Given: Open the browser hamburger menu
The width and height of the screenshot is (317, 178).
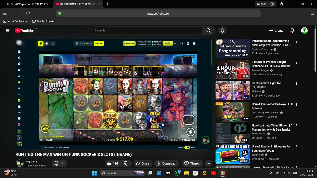Looking at the screenshot, I should pos(312,13).
